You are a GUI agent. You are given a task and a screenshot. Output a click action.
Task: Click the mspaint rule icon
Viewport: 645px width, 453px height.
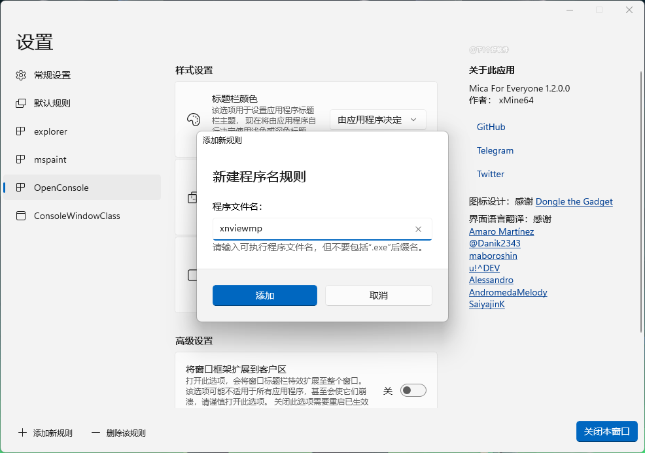tap(21, 159)
